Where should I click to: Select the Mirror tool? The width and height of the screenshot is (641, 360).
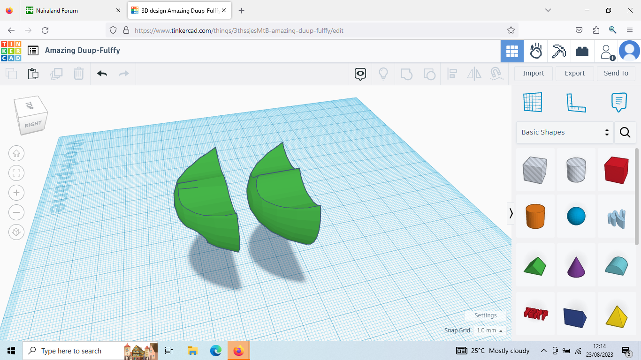(x=474, y=74)
